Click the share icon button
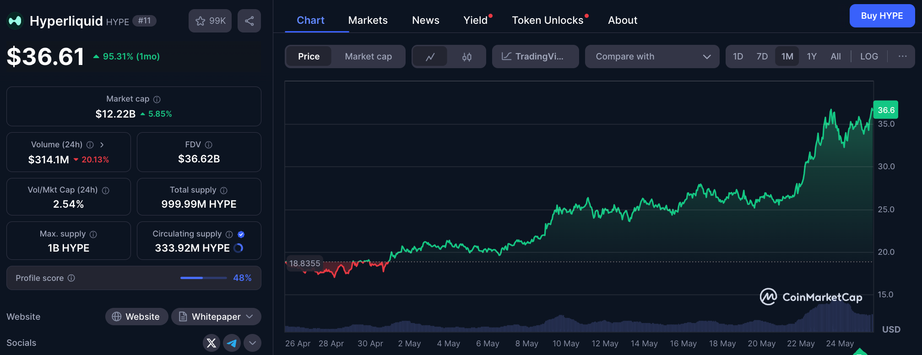Viewport: 922px width, 355px height. tap(249, 21)
